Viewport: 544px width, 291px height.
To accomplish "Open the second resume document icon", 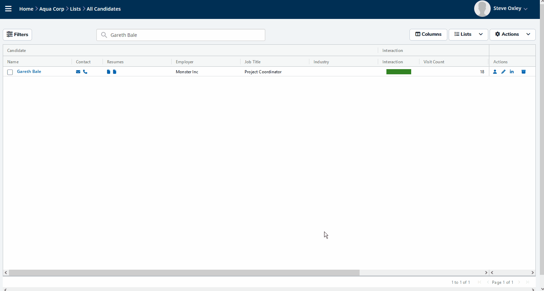I will coord(115,72).
